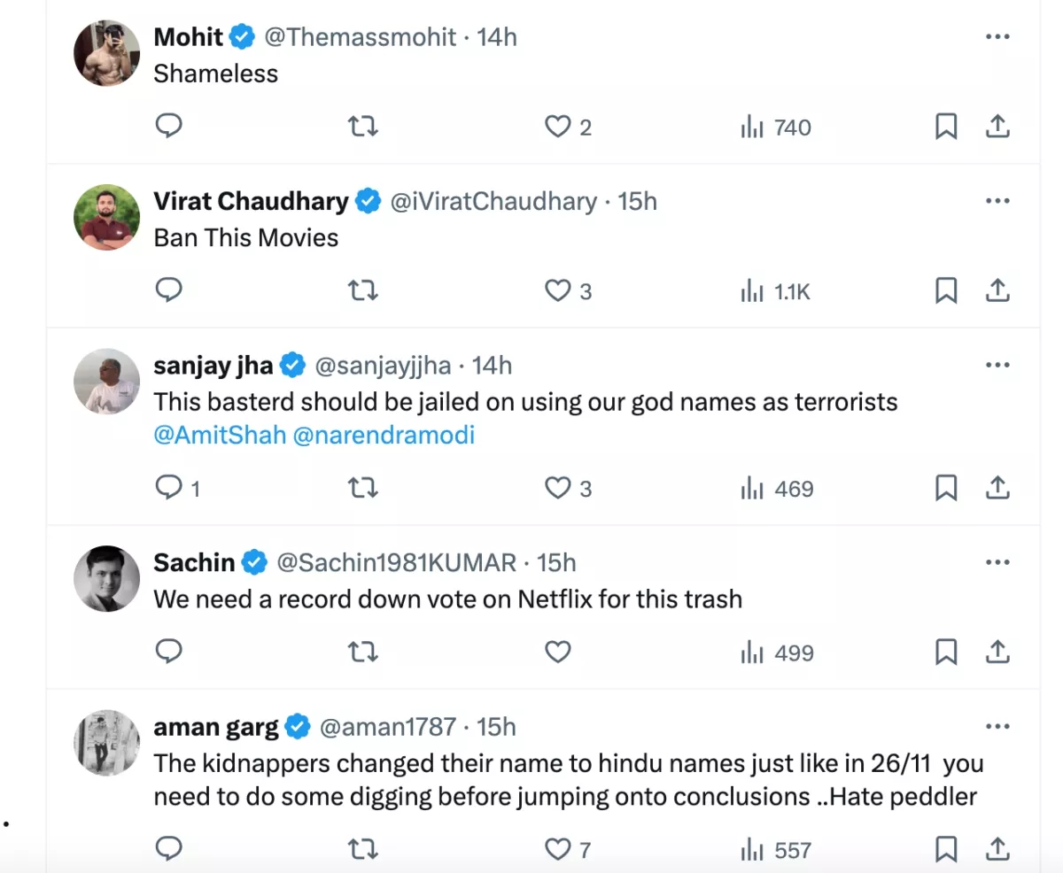The height and width of the screenshot is (873, 1063).
Task: Reply to Mohit's tweet
Action: click(x=168, y=127)
